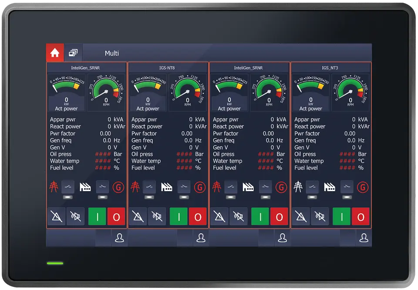The width and height of the screenshot is (418, 290).
Task: Reset faults on the IGS-NT8 controller
Action: coord(138,217)
